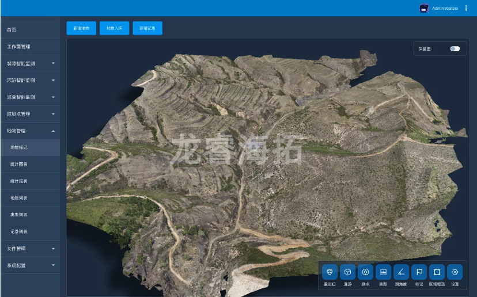The image size is (477, 297).
Task: Click the 3D terrain model viewport
Action: coord(268,167)
